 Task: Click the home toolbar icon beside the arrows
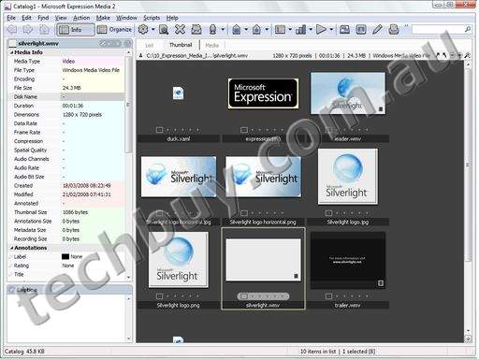coord(44,30)
